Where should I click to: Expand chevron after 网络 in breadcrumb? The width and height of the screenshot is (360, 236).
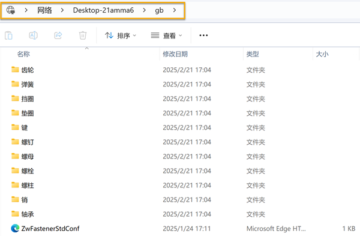[62, 10]
